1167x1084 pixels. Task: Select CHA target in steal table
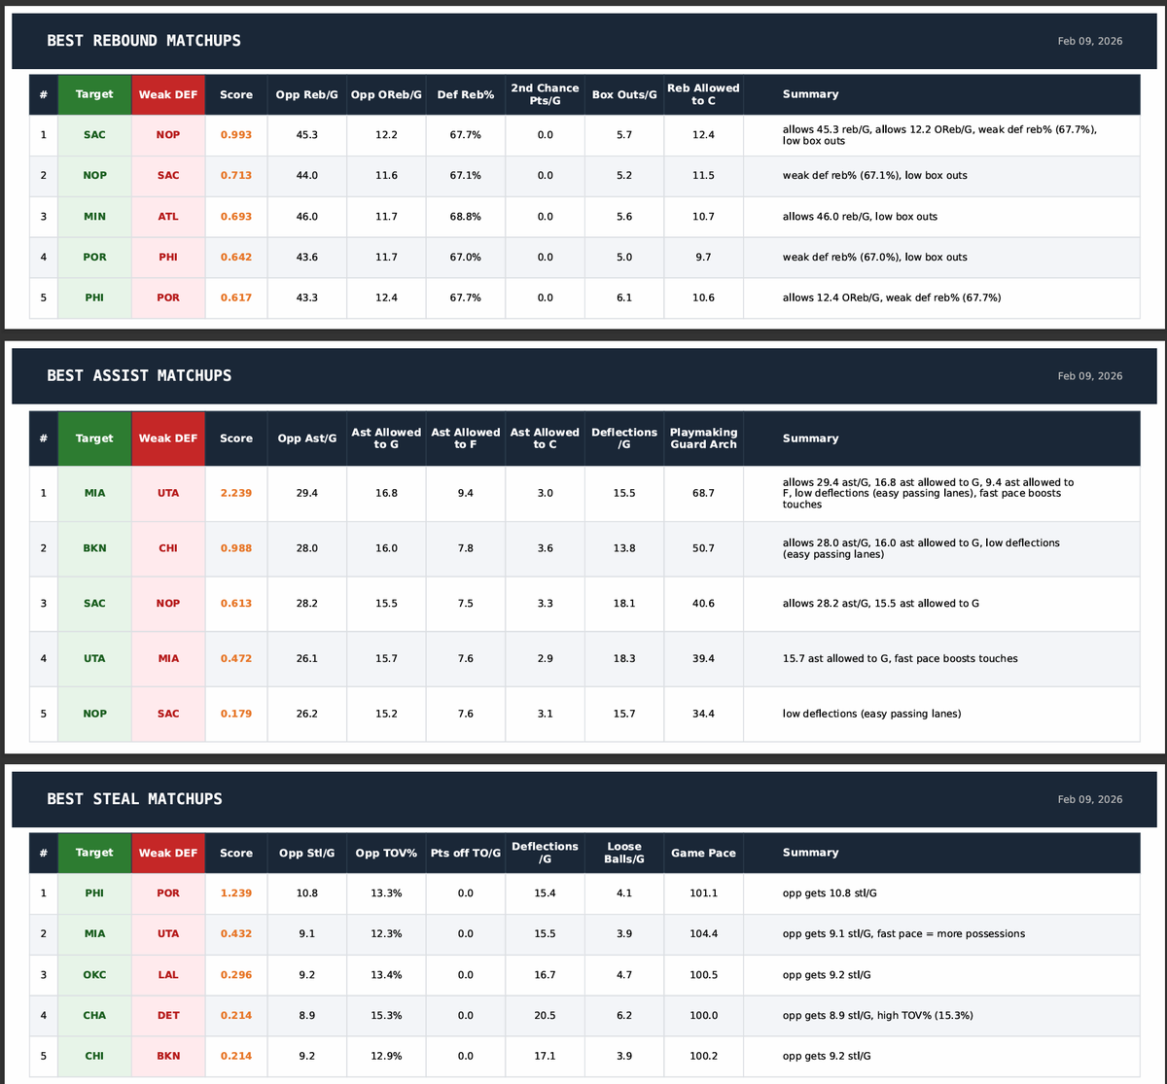click(x=94, y=1015)
